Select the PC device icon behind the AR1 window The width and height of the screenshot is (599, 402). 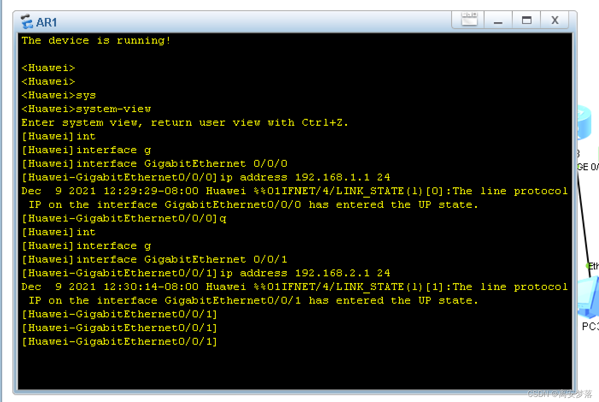[x=588, y=297]
